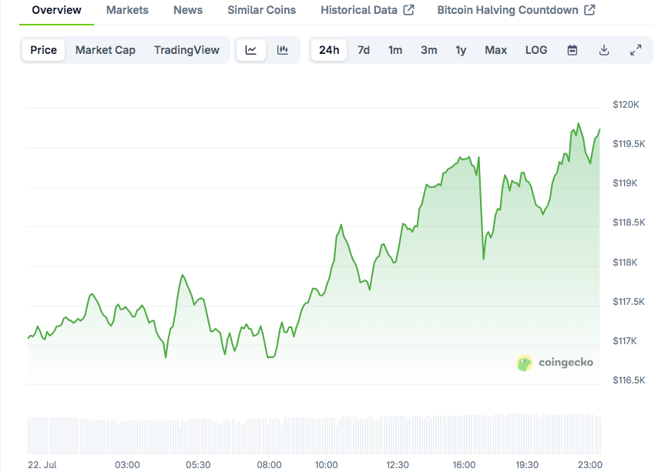Open Historical Data via external link icon
The height and width of the screenshot is (472, 658).
pos(409,10)
